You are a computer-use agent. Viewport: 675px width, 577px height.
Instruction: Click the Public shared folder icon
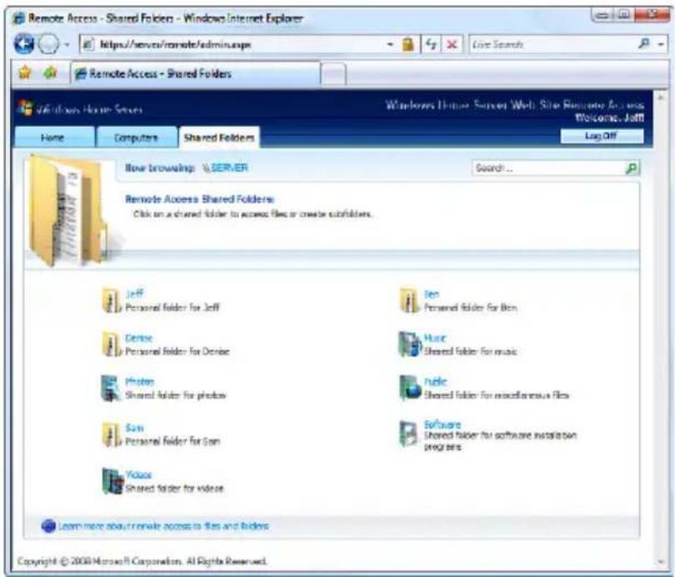[410, 388]
